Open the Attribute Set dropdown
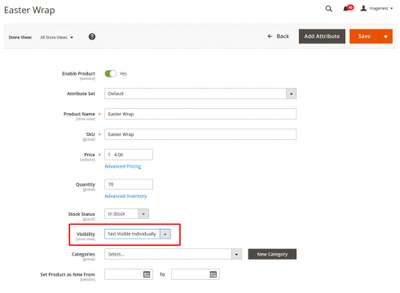The height and width of the screenshot is (293, 400). click(x=200, y=94)
